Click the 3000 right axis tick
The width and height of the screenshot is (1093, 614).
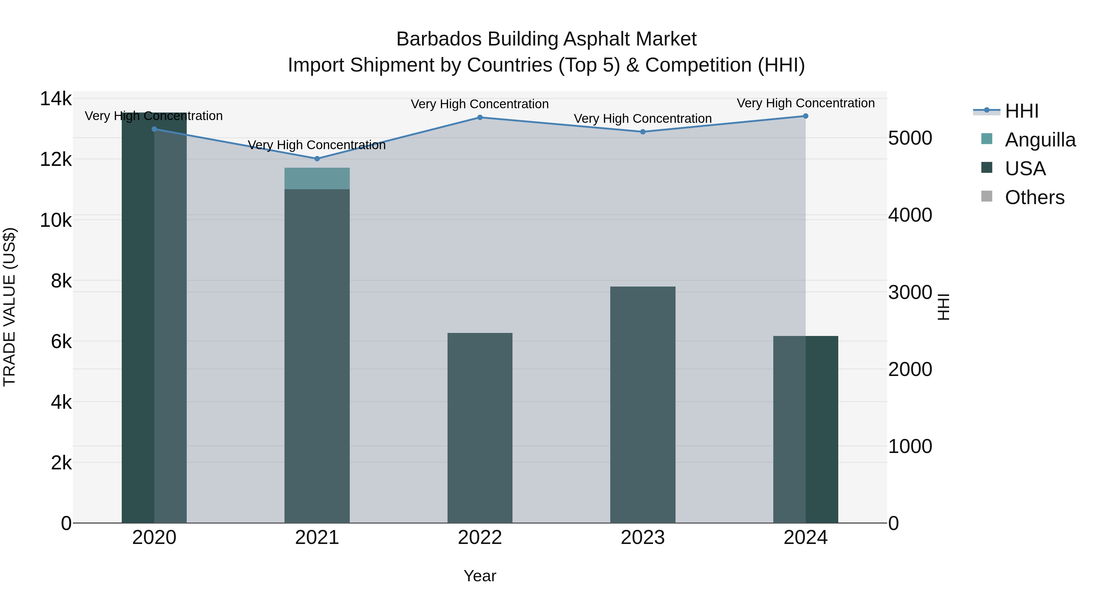point(910,292)
